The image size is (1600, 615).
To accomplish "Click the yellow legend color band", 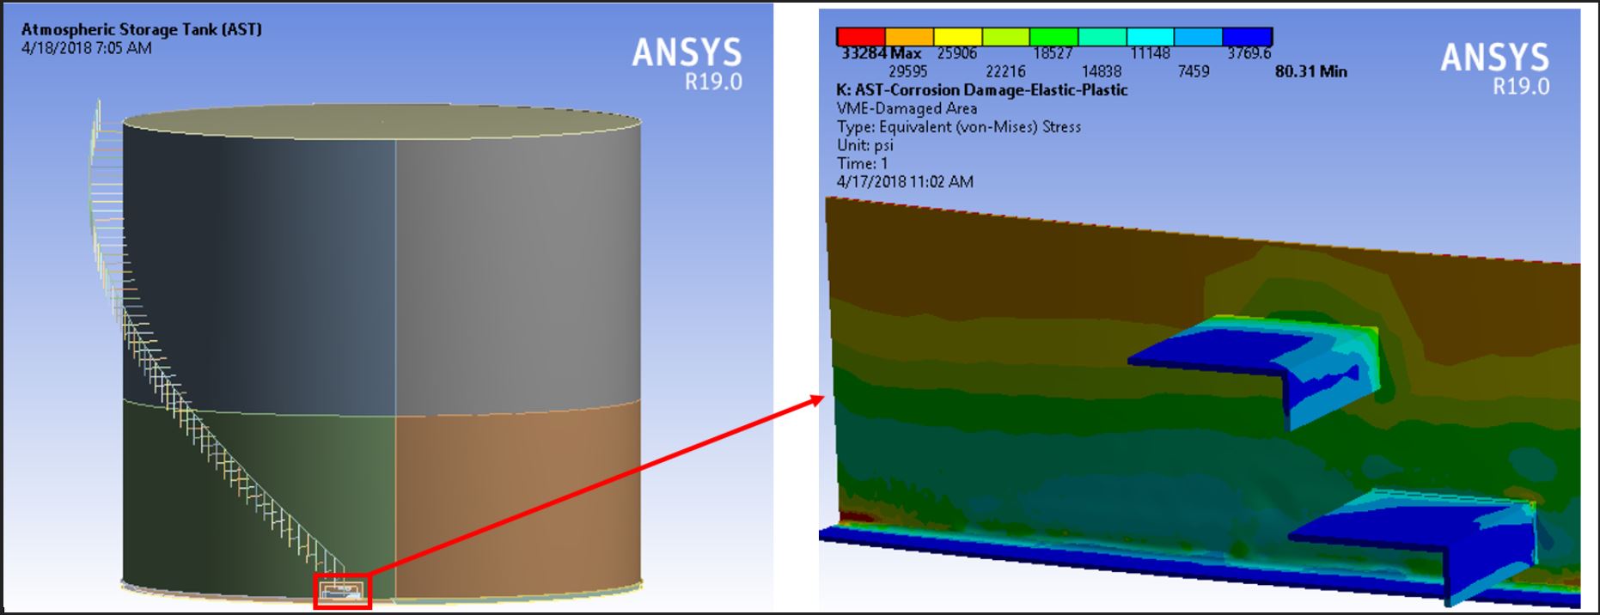I will pos(957,36).
